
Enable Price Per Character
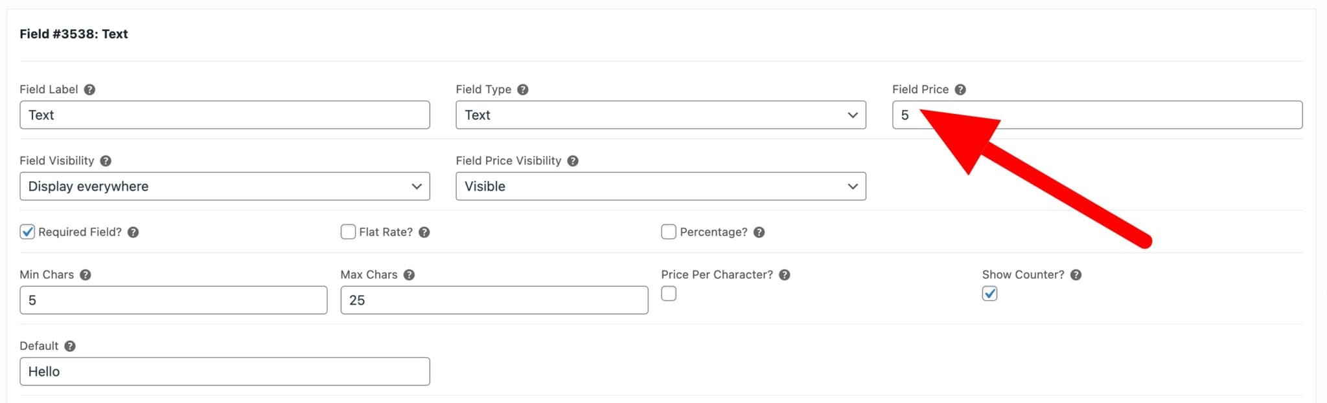pyautogui.click(x=668, y=294)
